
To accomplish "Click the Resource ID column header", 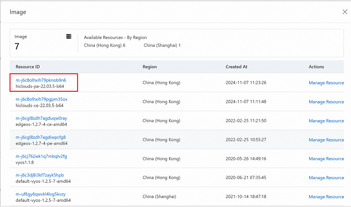I will coord(28,67).
